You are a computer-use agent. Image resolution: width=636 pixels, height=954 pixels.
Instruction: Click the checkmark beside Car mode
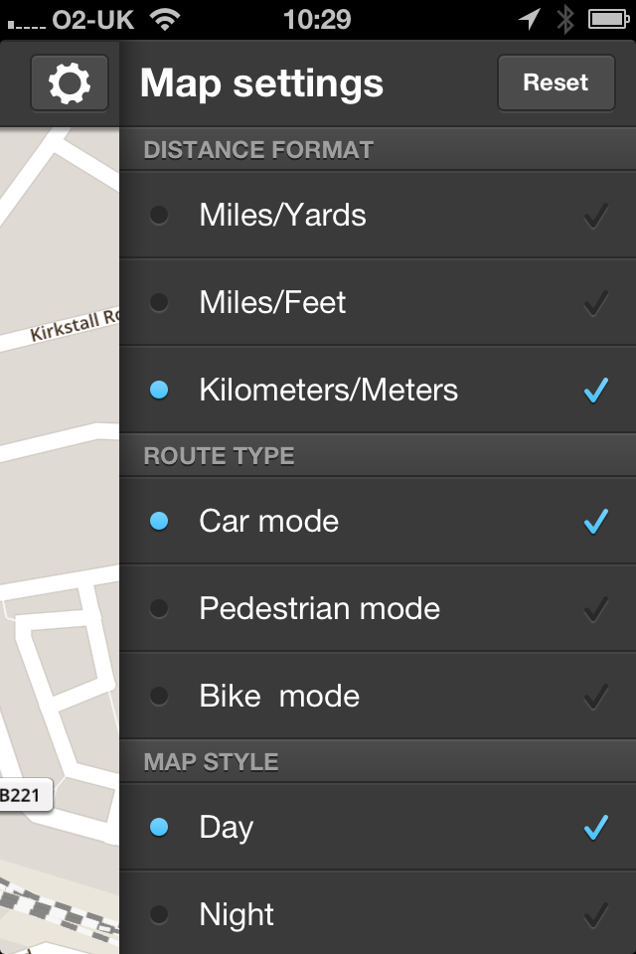coord(594,520)
